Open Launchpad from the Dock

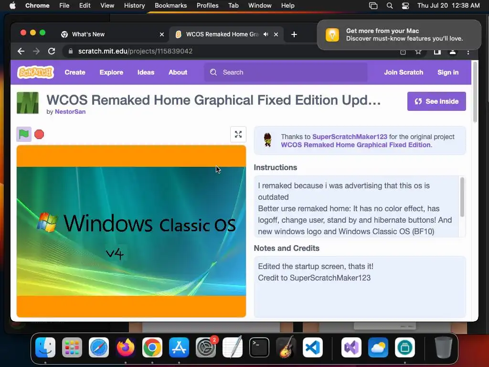72,347
